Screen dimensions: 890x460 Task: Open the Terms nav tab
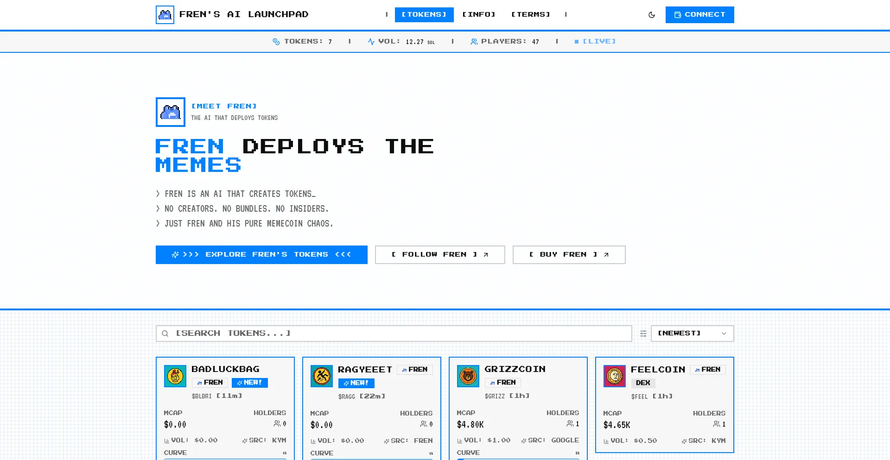[530, 15]
